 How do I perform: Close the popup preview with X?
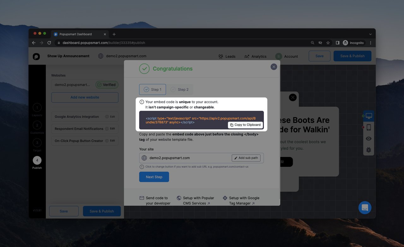click(x=293, y=97)
